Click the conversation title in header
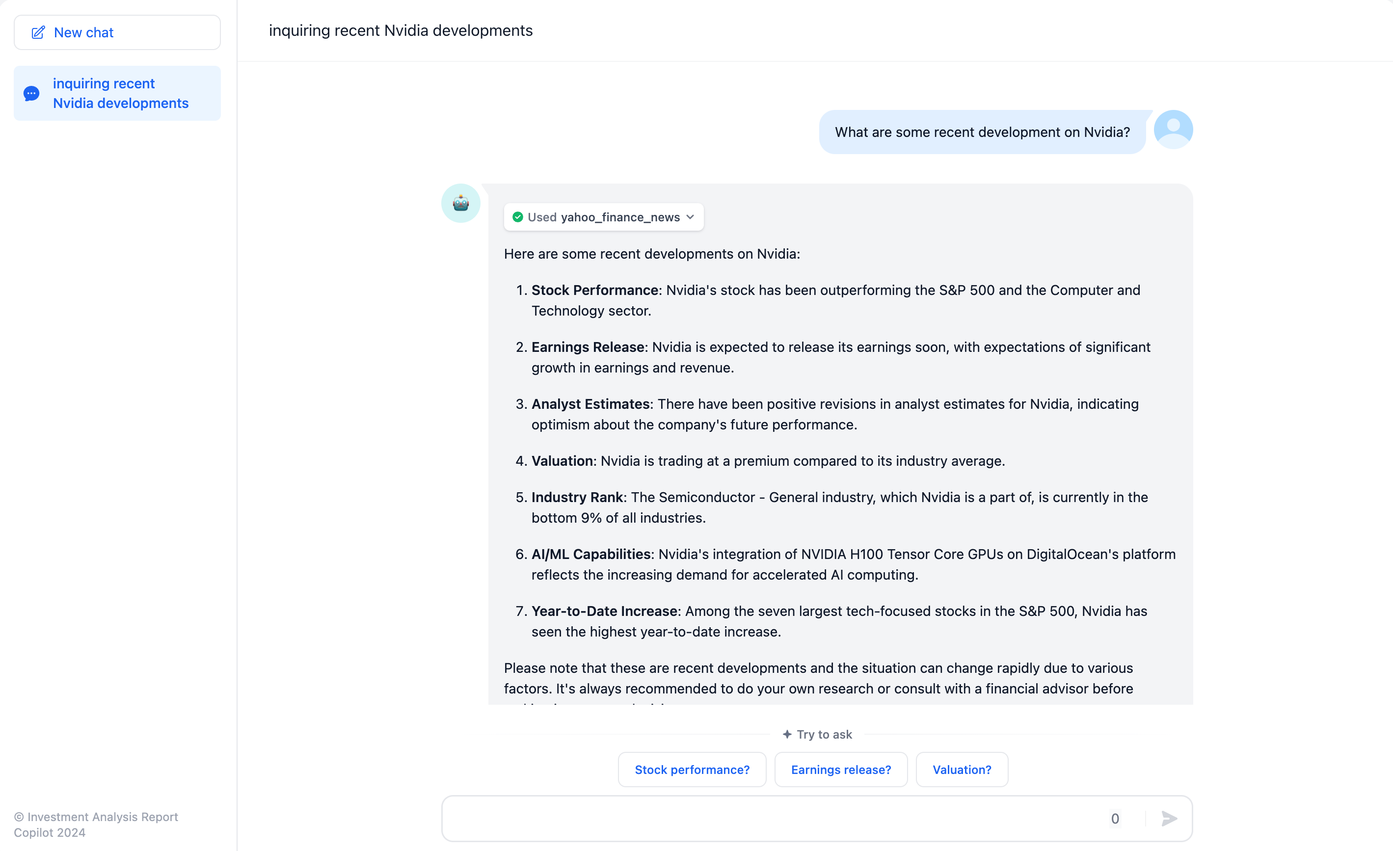1393x851 pixels. pyautogui.click(x=400, y=30)
